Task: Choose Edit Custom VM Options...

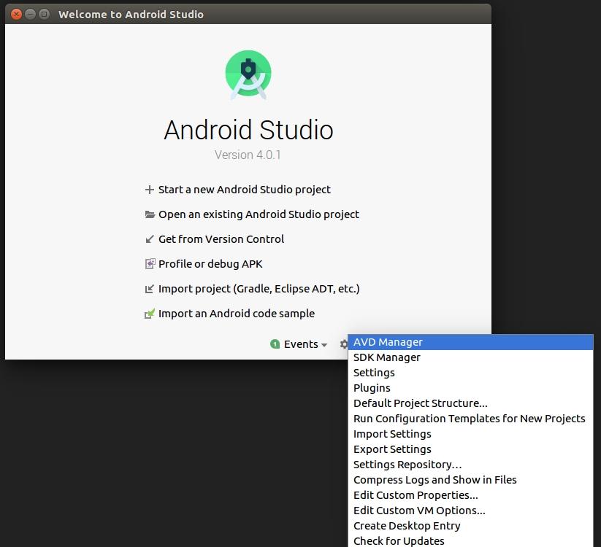Action: tap(470, 511)
